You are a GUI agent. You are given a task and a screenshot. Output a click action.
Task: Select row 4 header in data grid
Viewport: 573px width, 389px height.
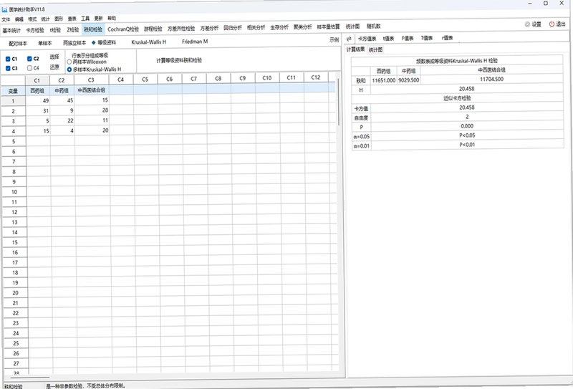point(14,131)
